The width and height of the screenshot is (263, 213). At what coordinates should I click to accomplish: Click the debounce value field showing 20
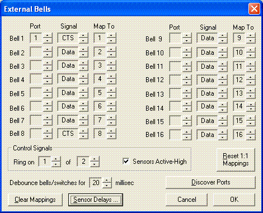[96, 183]
